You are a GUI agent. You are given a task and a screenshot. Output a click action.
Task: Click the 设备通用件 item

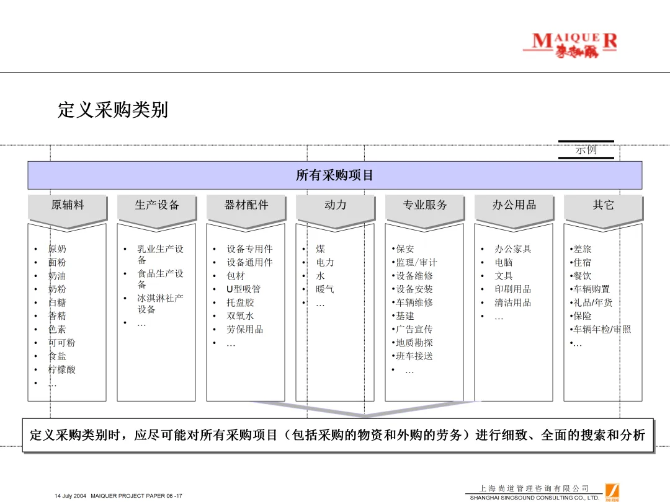(249, 262)
